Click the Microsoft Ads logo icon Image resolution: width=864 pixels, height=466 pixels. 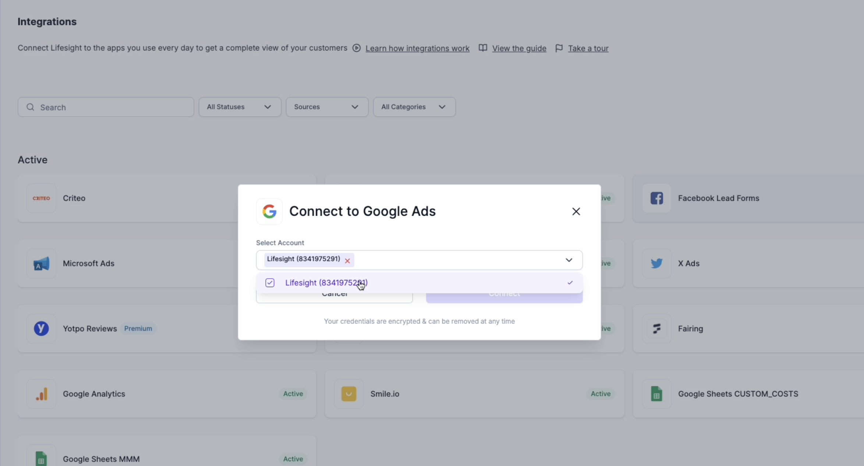point(41,264)
